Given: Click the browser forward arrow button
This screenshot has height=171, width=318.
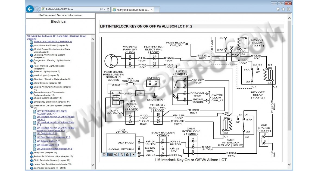Looking at the screenshot, I should pos(37,9).
